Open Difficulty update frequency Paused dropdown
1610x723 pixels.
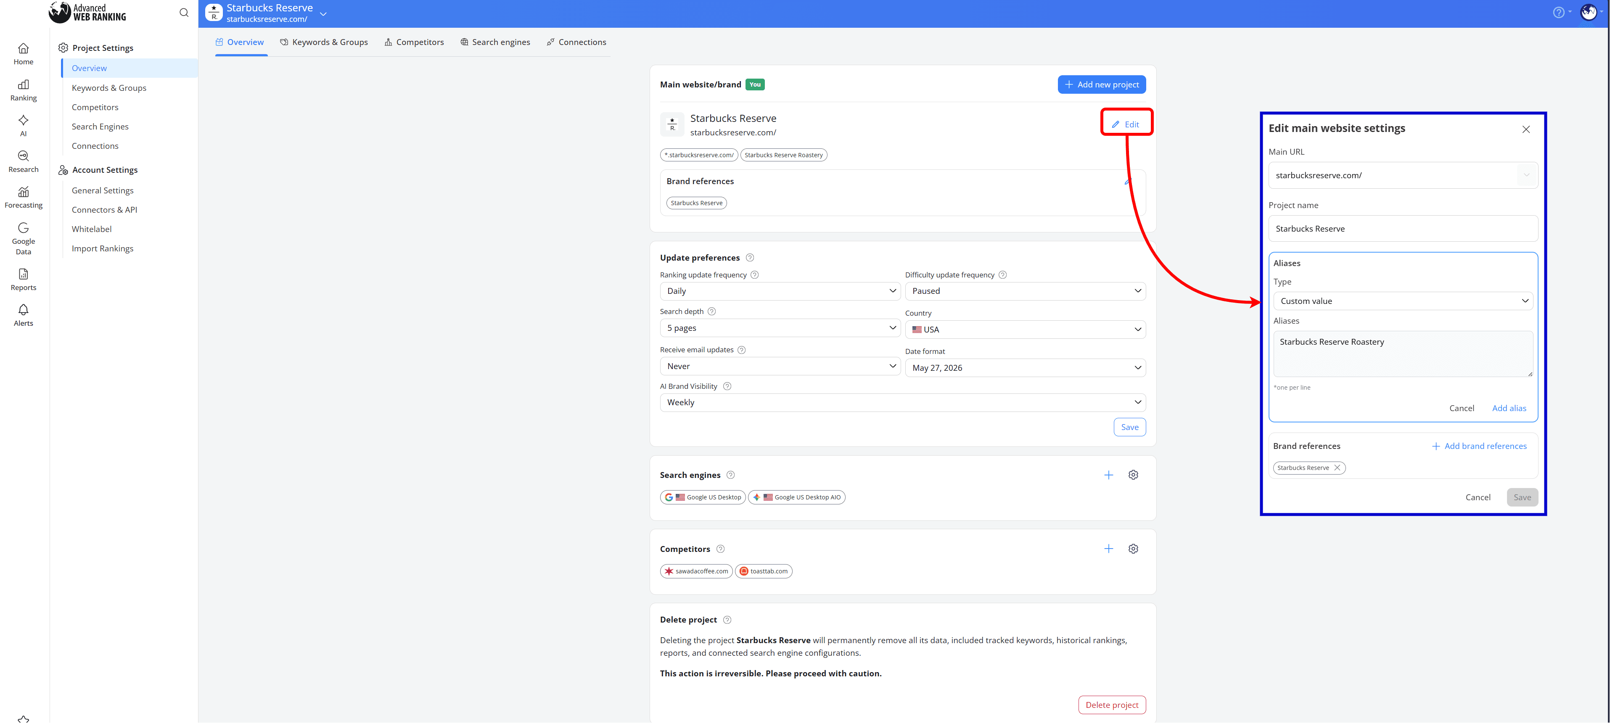pos(1025,291)
